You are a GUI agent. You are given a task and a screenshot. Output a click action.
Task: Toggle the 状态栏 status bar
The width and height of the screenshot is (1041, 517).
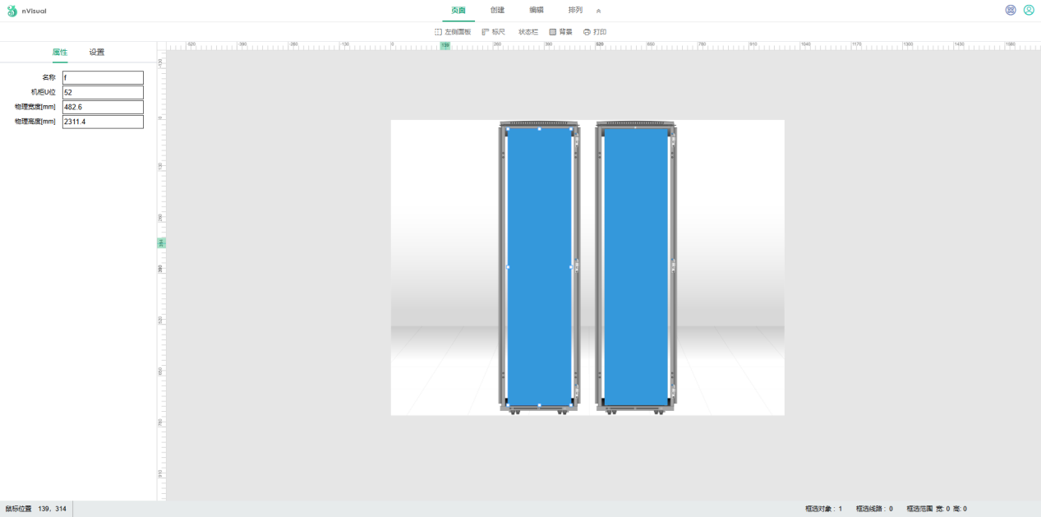tap(528, 32)
